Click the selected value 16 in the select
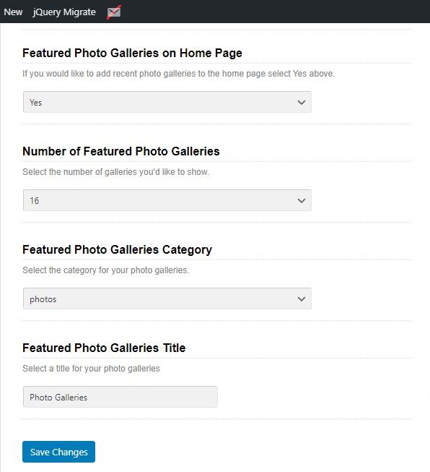Screen dimensions: 430x472 tap(35, 200)
